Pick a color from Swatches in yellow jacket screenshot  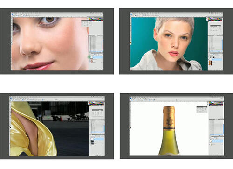point(96,103)
